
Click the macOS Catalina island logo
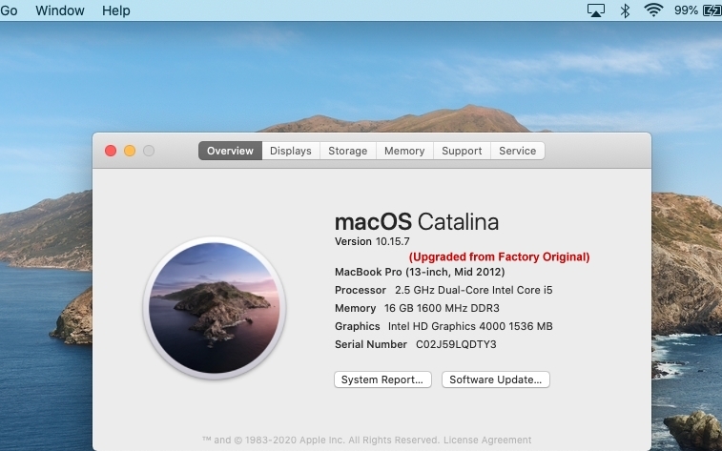214,308
